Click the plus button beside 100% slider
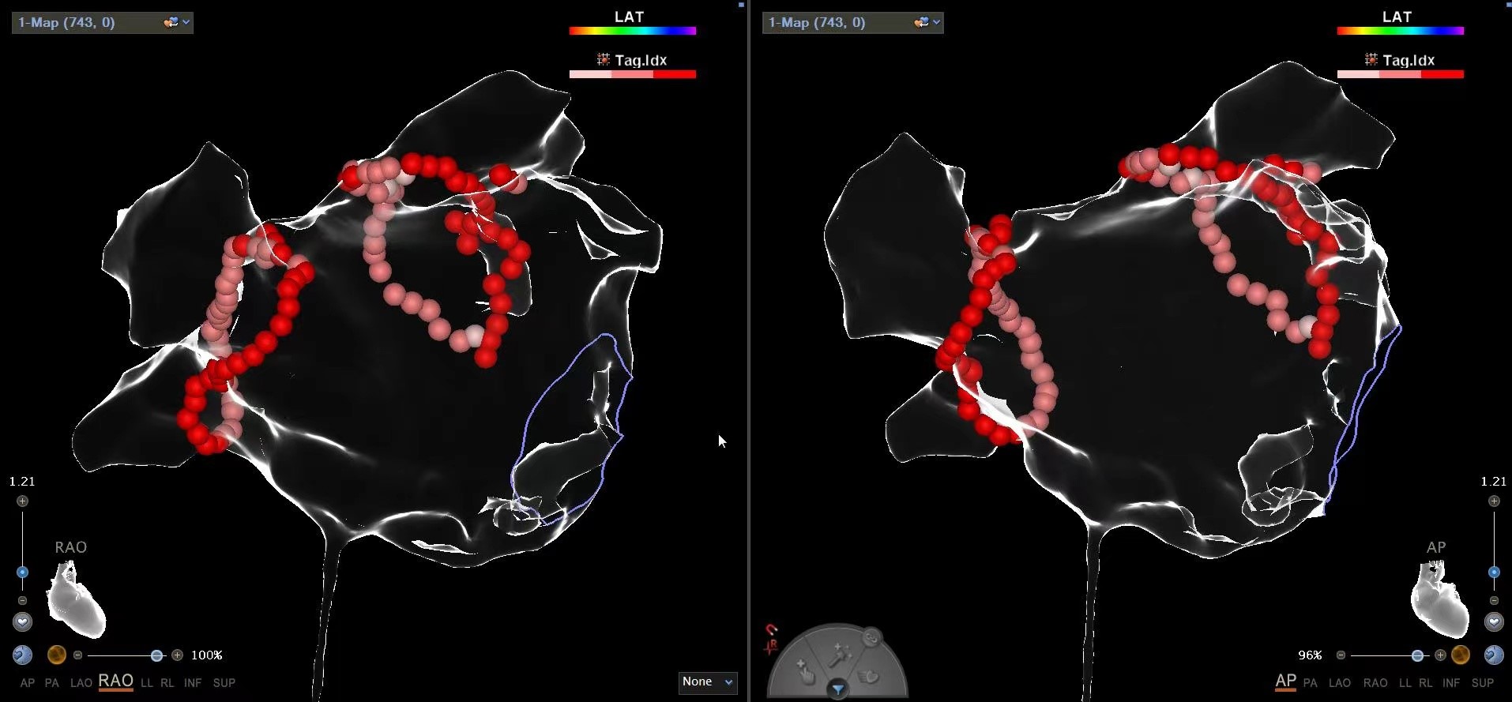The width and height of the screenshot is (1512, 702). coord(177,655)
